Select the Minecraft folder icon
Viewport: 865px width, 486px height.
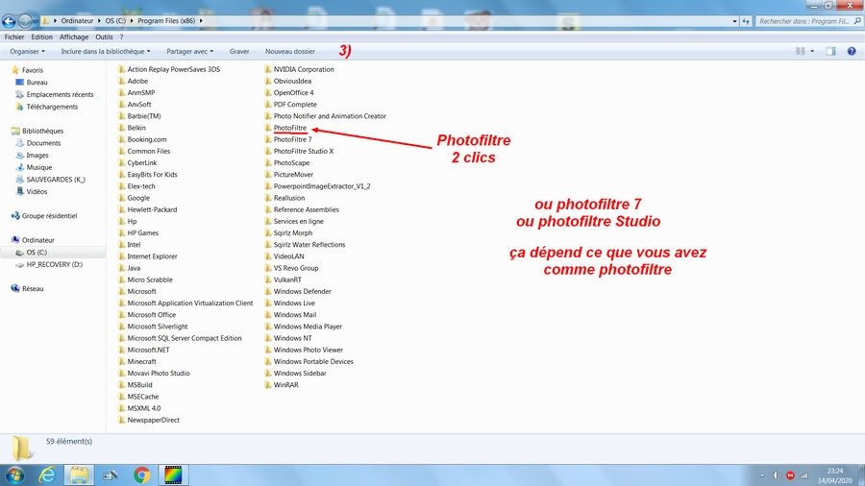pyautogui.click(x=122, y=361)
